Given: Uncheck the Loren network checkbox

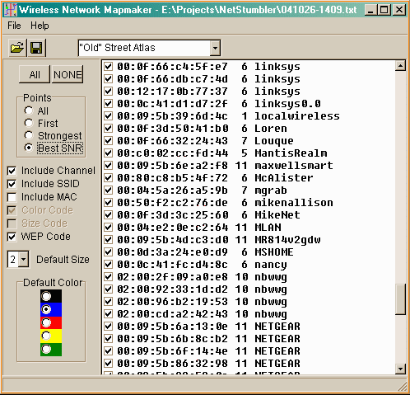Looking at the screenshot, I should (109, 129).
